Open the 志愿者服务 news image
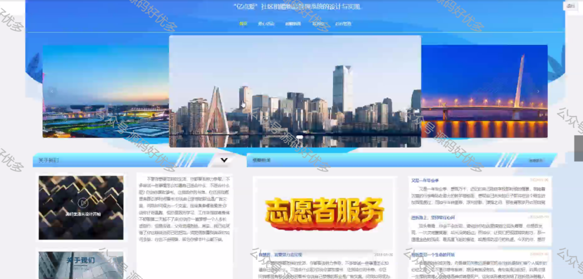The height and width of the screenshot is (279, 583). [325, 212]
